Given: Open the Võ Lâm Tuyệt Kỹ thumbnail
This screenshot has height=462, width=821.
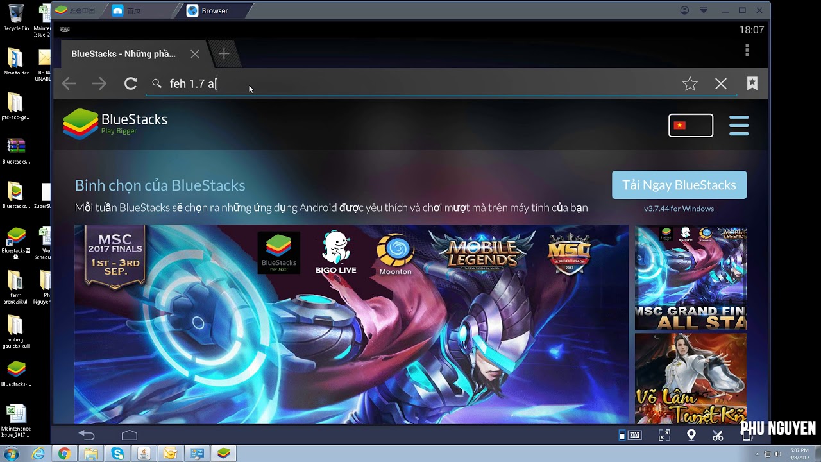Looking at the screenshot, I should pos(691,379).
